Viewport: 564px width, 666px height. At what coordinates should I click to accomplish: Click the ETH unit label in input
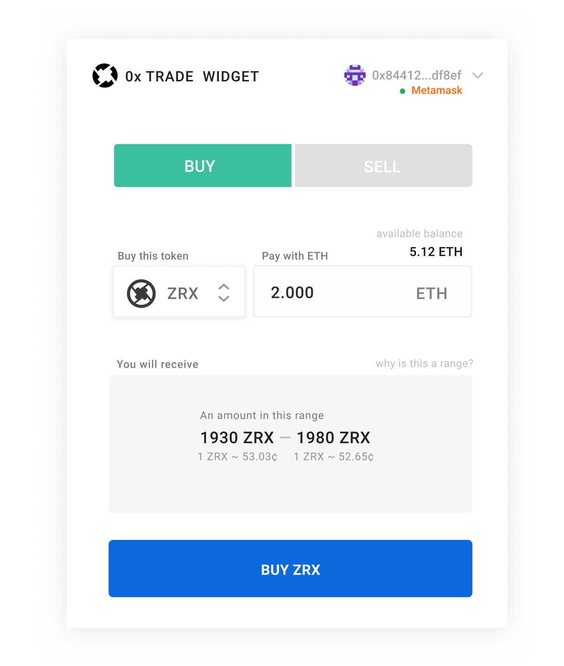431,293
